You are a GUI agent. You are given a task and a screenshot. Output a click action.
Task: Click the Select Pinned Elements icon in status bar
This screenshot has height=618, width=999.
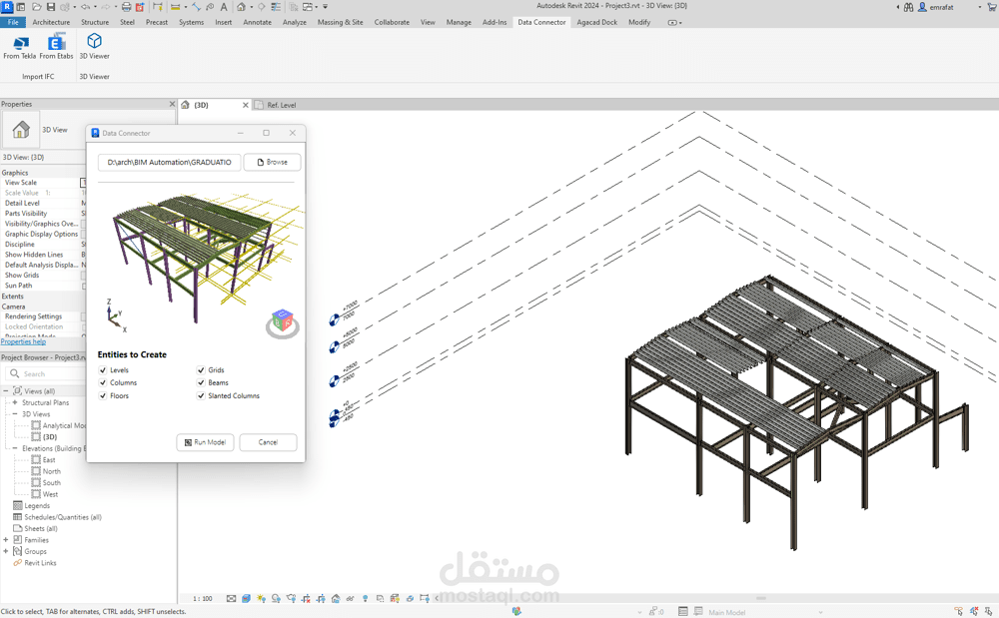pos(988,612)
